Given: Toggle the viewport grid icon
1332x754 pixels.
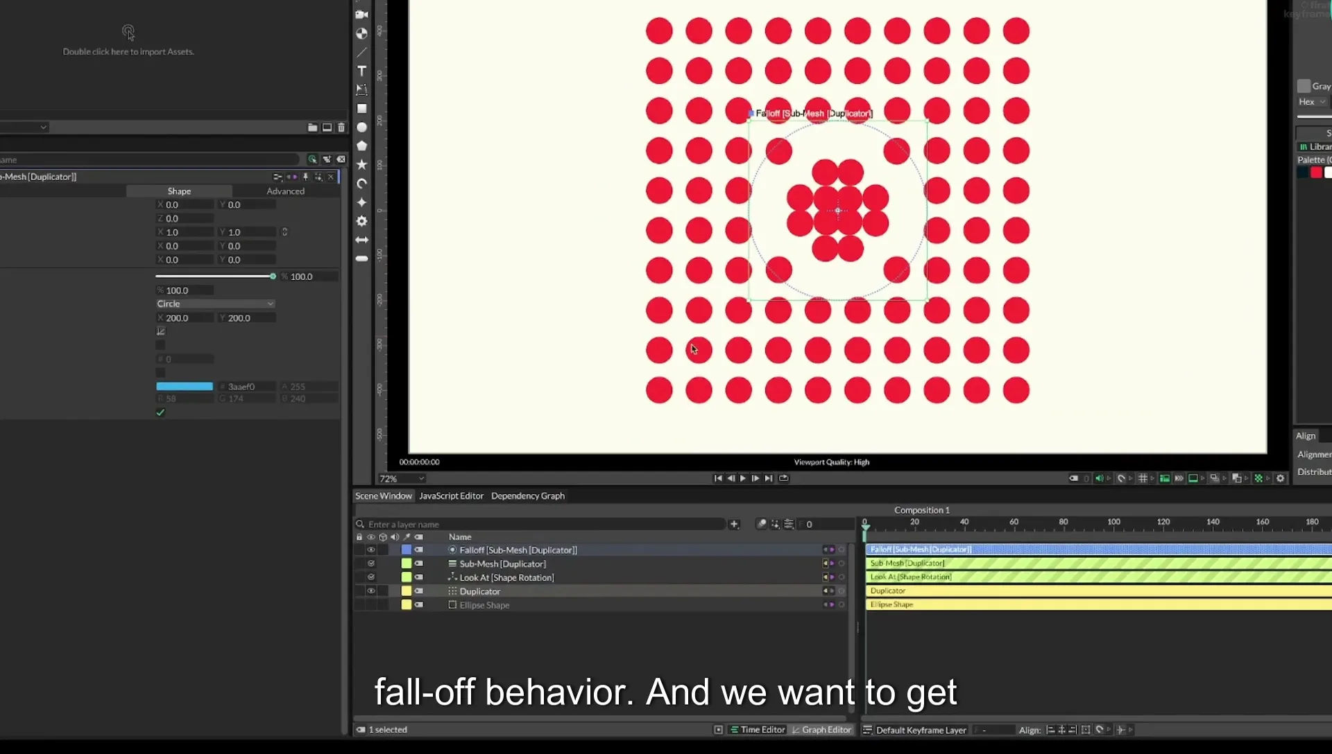Looking at the screenshot, I should click(1143, 478).
